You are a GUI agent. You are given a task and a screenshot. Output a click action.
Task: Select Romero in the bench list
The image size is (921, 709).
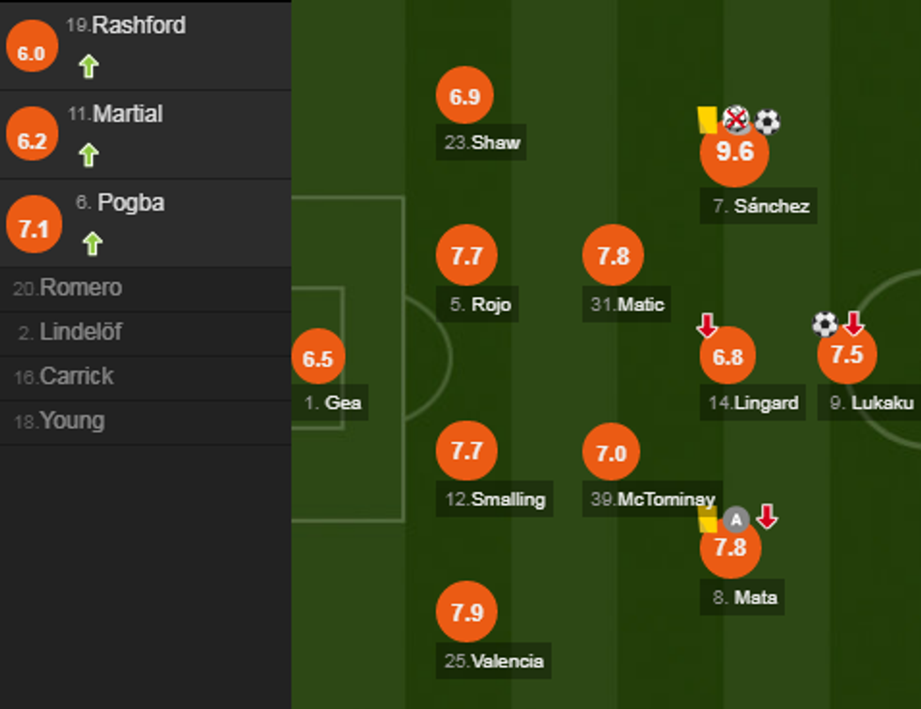[x=80, y=288]
